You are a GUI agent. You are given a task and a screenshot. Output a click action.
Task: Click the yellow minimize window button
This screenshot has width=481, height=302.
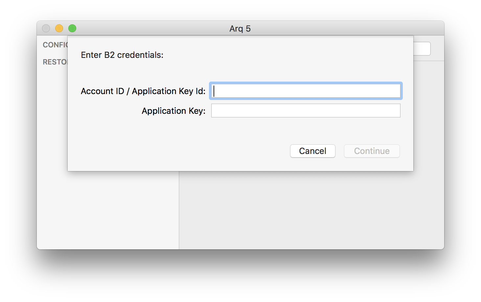click(x=59, y=29)
